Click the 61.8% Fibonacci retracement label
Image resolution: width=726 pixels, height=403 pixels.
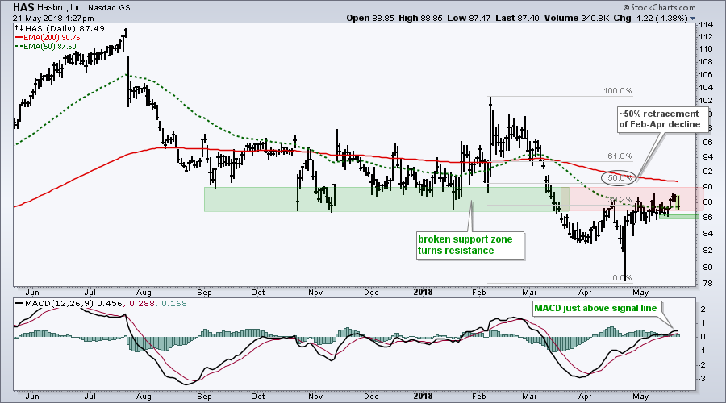[620, 156]
